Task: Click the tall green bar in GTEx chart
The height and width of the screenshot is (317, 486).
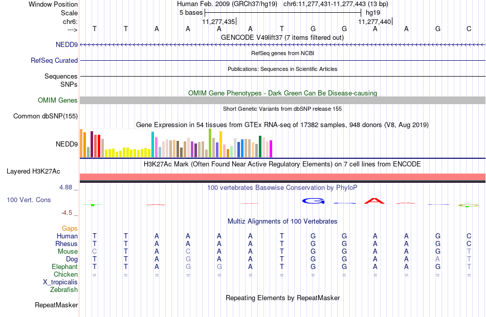Action: (x=210, y=143)
